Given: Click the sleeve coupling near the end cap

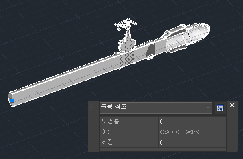Looking at the screenshot, I should (175, 39).
